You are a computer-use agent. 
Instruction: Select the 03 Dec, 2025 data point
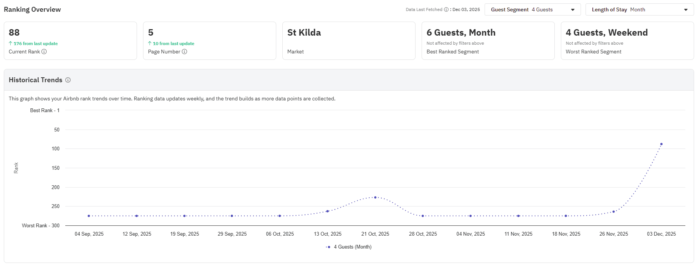pos(661,144)
